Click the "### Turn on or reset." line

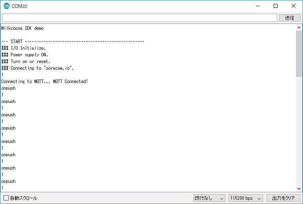click(26, 61)
